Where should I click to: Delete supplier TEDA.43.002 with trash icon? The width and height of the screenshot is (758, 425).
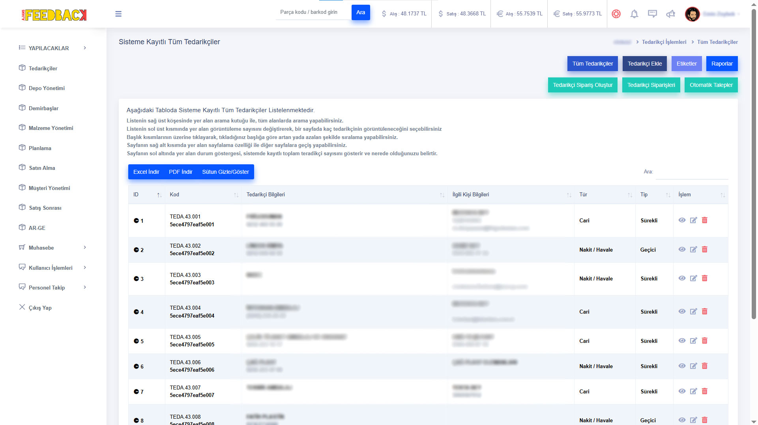[705, 250]
